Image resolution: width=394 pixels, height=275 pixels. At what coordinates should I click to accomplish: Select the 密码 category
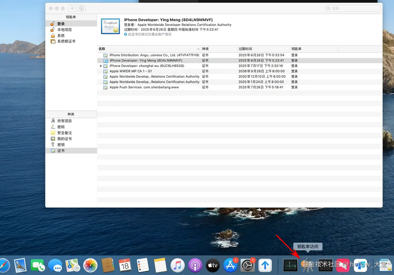tap(61, 127)
